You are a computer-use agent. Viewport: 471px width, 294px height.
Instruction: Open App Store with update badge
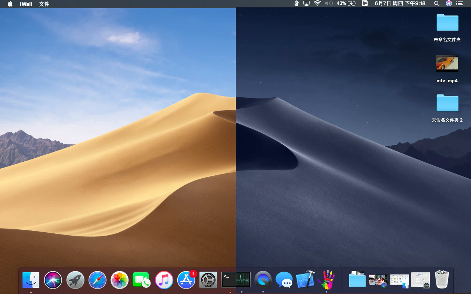pos(187,280)
